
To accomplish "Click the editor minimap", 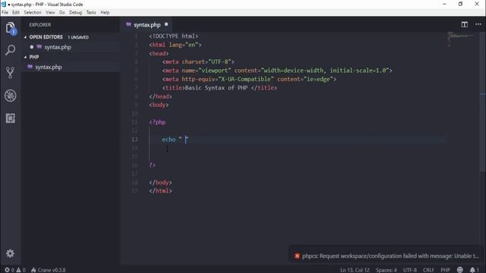I will click(x=462, y=39).
